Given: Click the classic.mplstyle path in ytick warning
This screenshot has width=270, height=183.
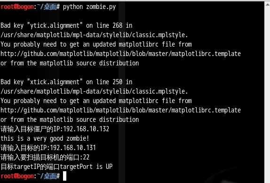Looking at the screenshot, I should 94,35.
